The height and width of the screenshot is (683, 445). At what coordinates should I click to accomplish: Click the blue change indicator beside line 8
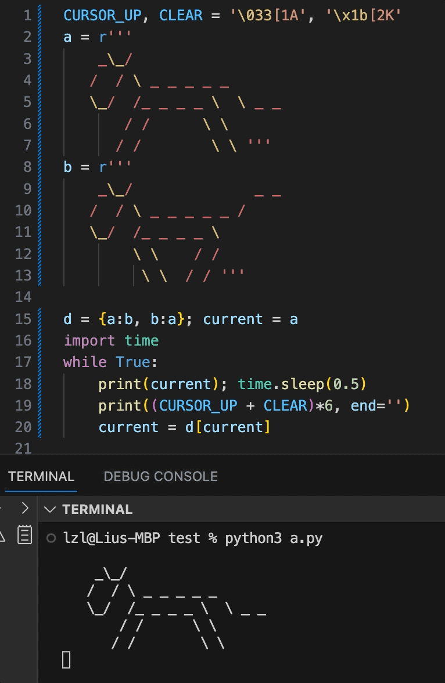pos(38,167)
